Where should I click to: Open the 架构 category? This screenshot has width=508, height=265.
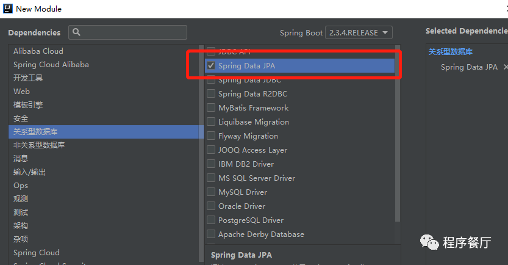point(21,226)
